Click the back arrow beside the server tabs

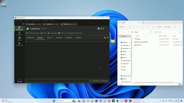point(23,24)
